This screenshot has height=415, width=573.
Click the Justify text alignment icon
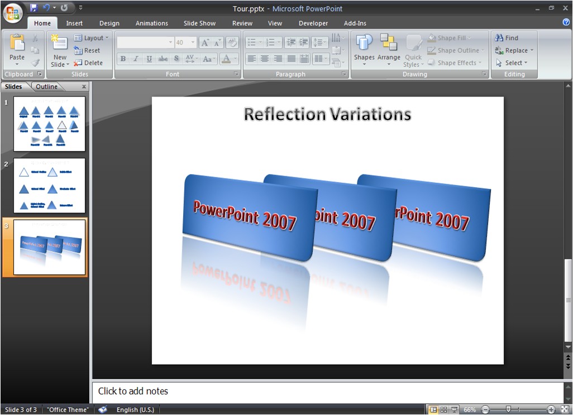[292, 59]
